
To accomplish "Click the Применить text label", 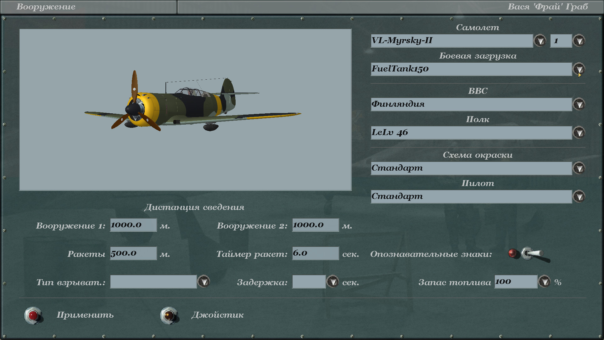I will tap(85, 315).
